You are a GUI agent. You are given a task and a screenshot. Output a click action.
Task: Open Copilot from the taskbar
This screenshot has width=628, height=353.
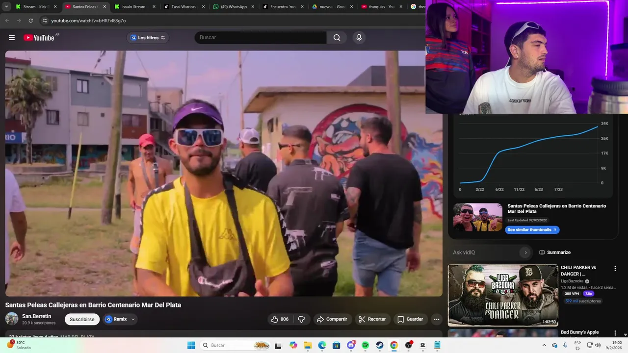(293, 345)
